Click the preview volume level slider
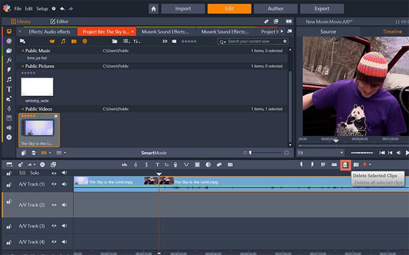The image size is (409, 255). [x=362, y=153]
